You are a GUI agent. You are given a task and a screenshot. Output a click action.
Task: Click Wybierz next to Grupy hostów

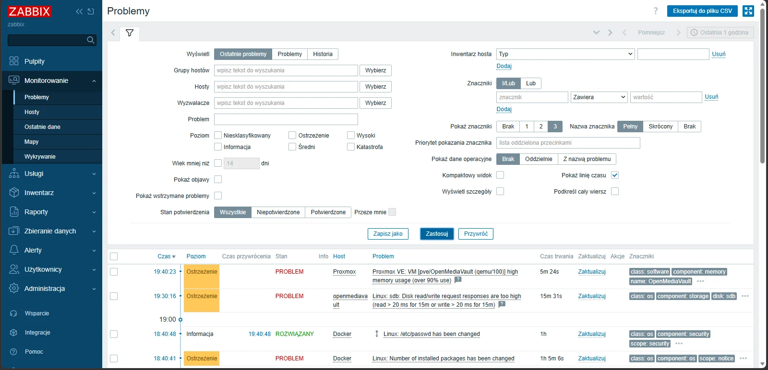click(x=375, y=70)
